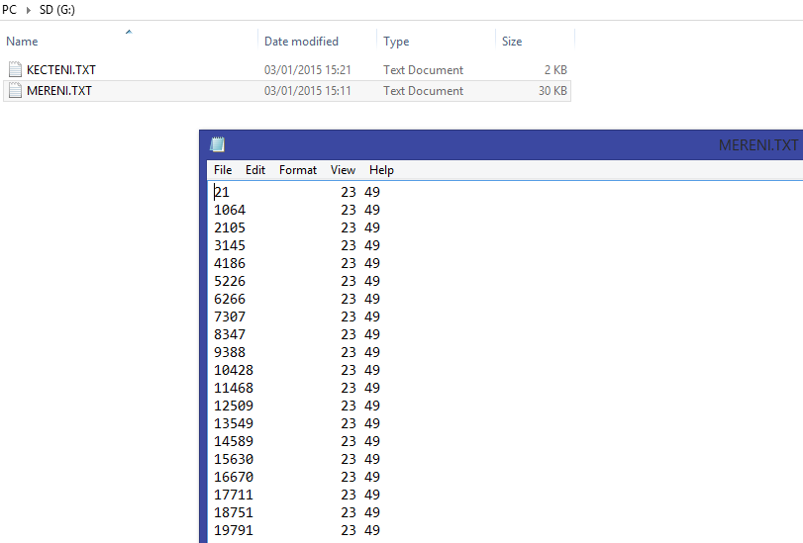803x543 pixels.
Task: Click the MERENI.TXT file icon
Action: (15, 91)
